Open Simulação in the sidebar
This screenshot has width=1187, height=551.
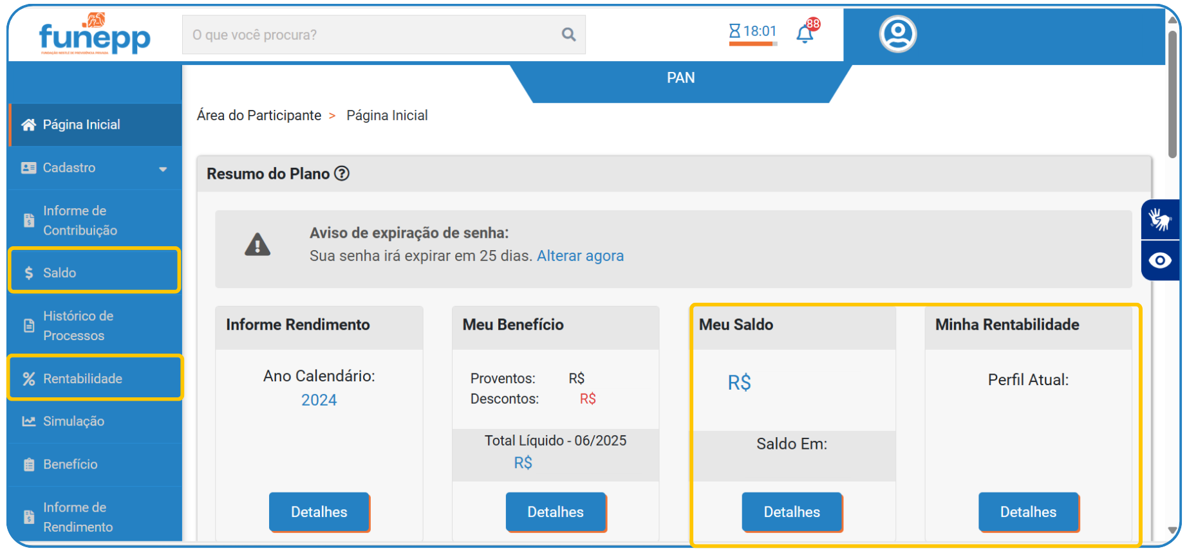[x=95, y=421]
